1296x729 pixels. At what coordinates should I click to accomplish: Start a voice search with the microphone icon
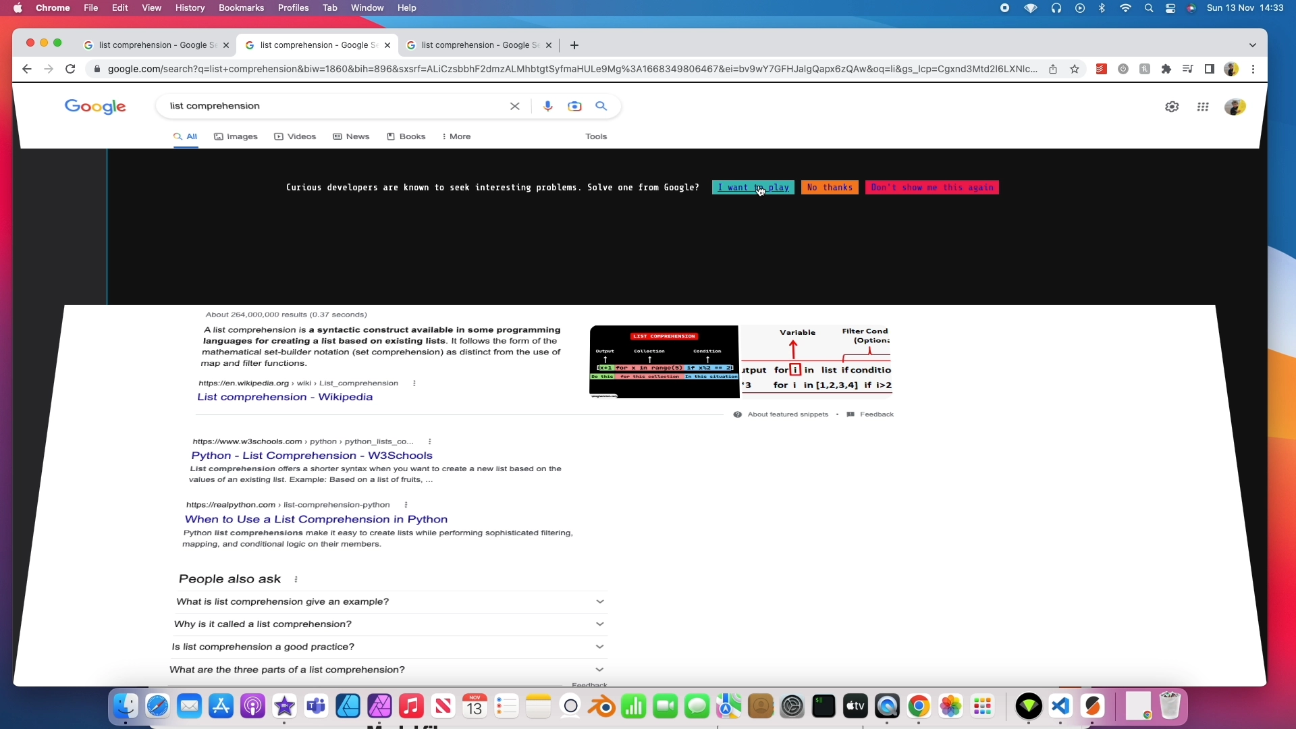coord(547,106)
